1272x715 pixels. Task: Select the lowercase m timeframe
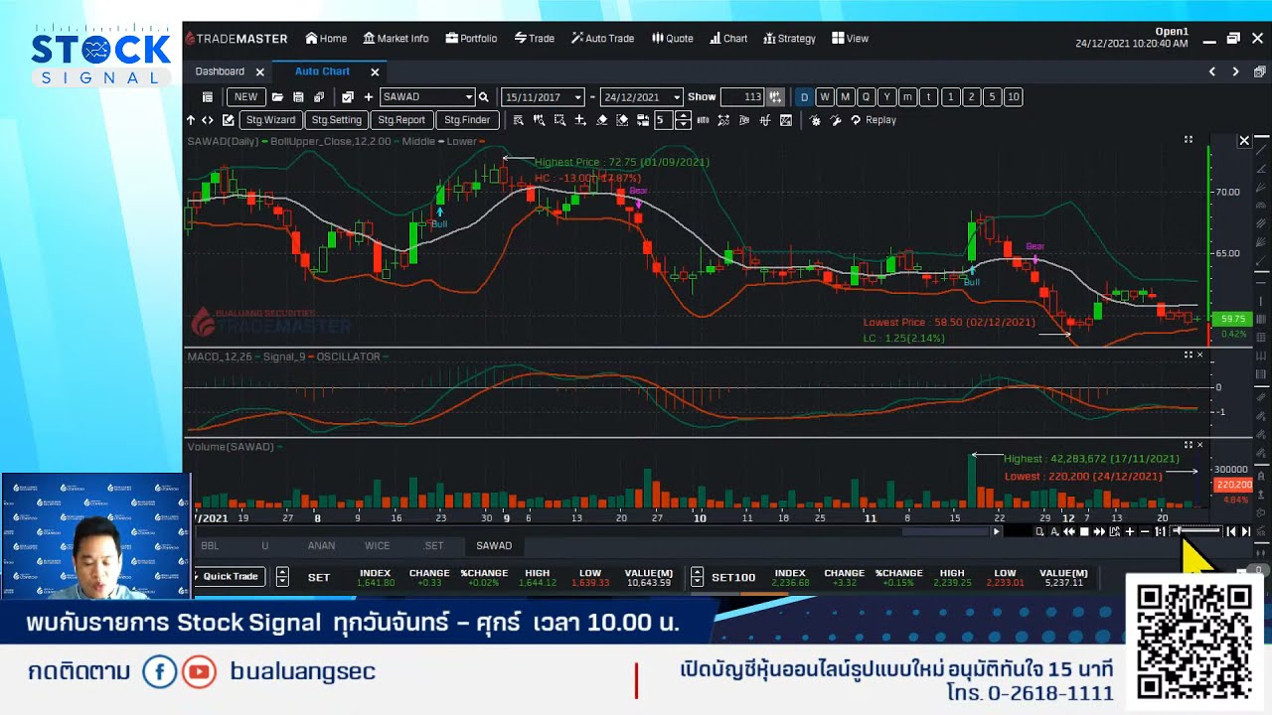point(908,97)
